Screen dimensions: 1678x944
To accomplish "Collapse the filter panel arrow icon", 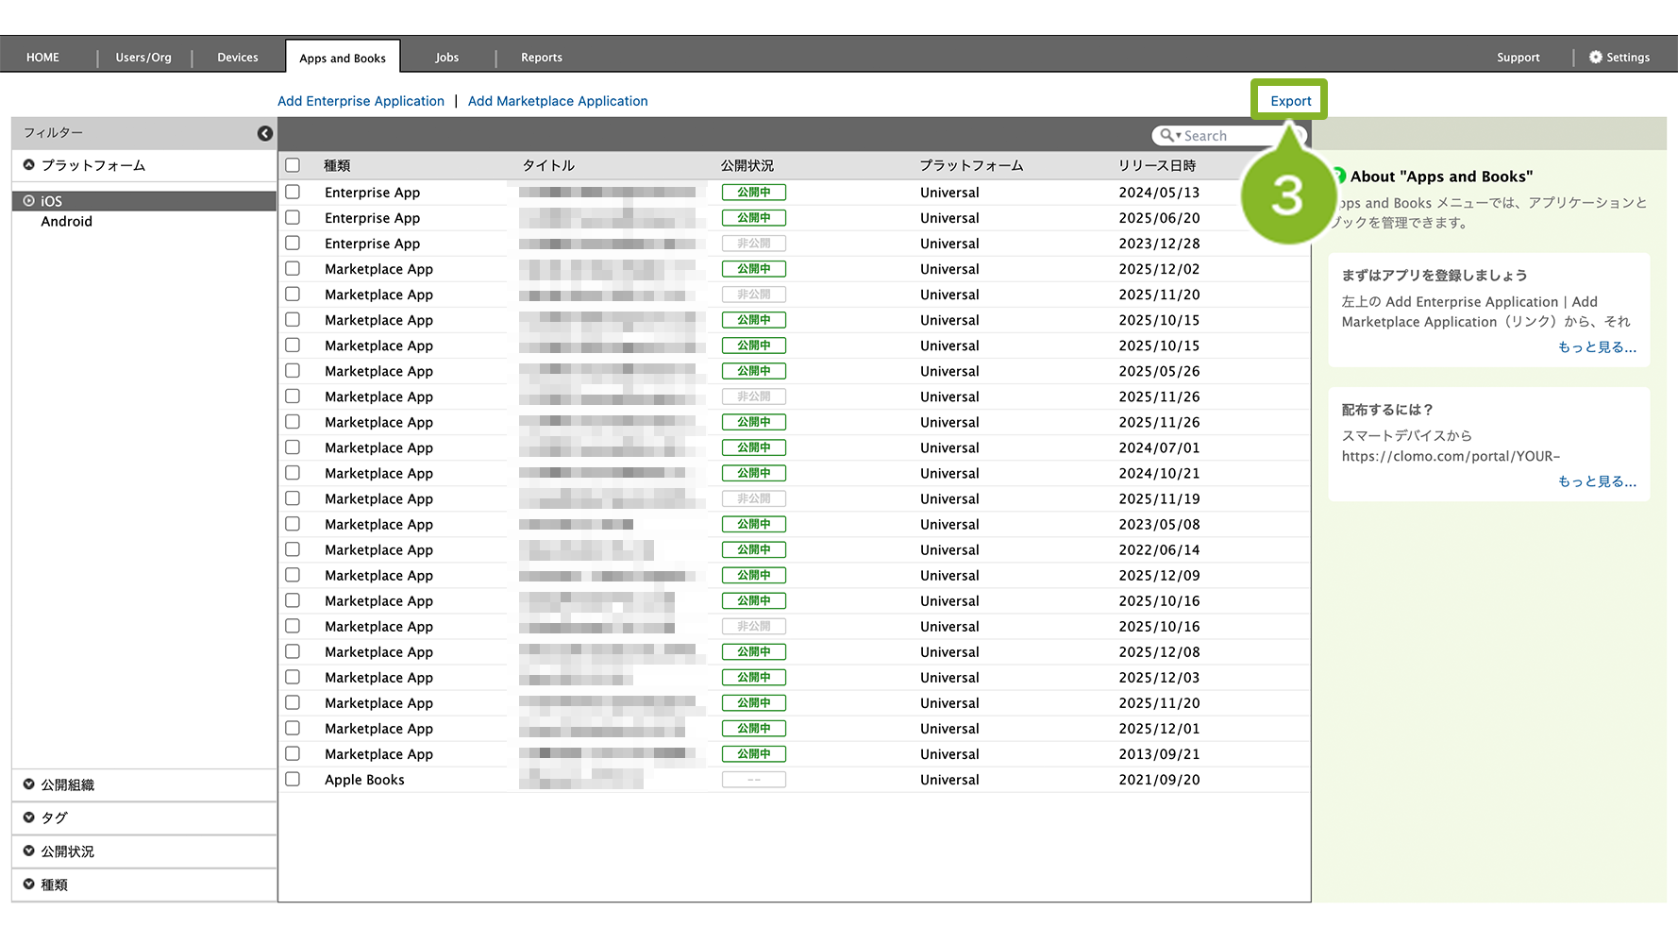I will click(265, 134).
